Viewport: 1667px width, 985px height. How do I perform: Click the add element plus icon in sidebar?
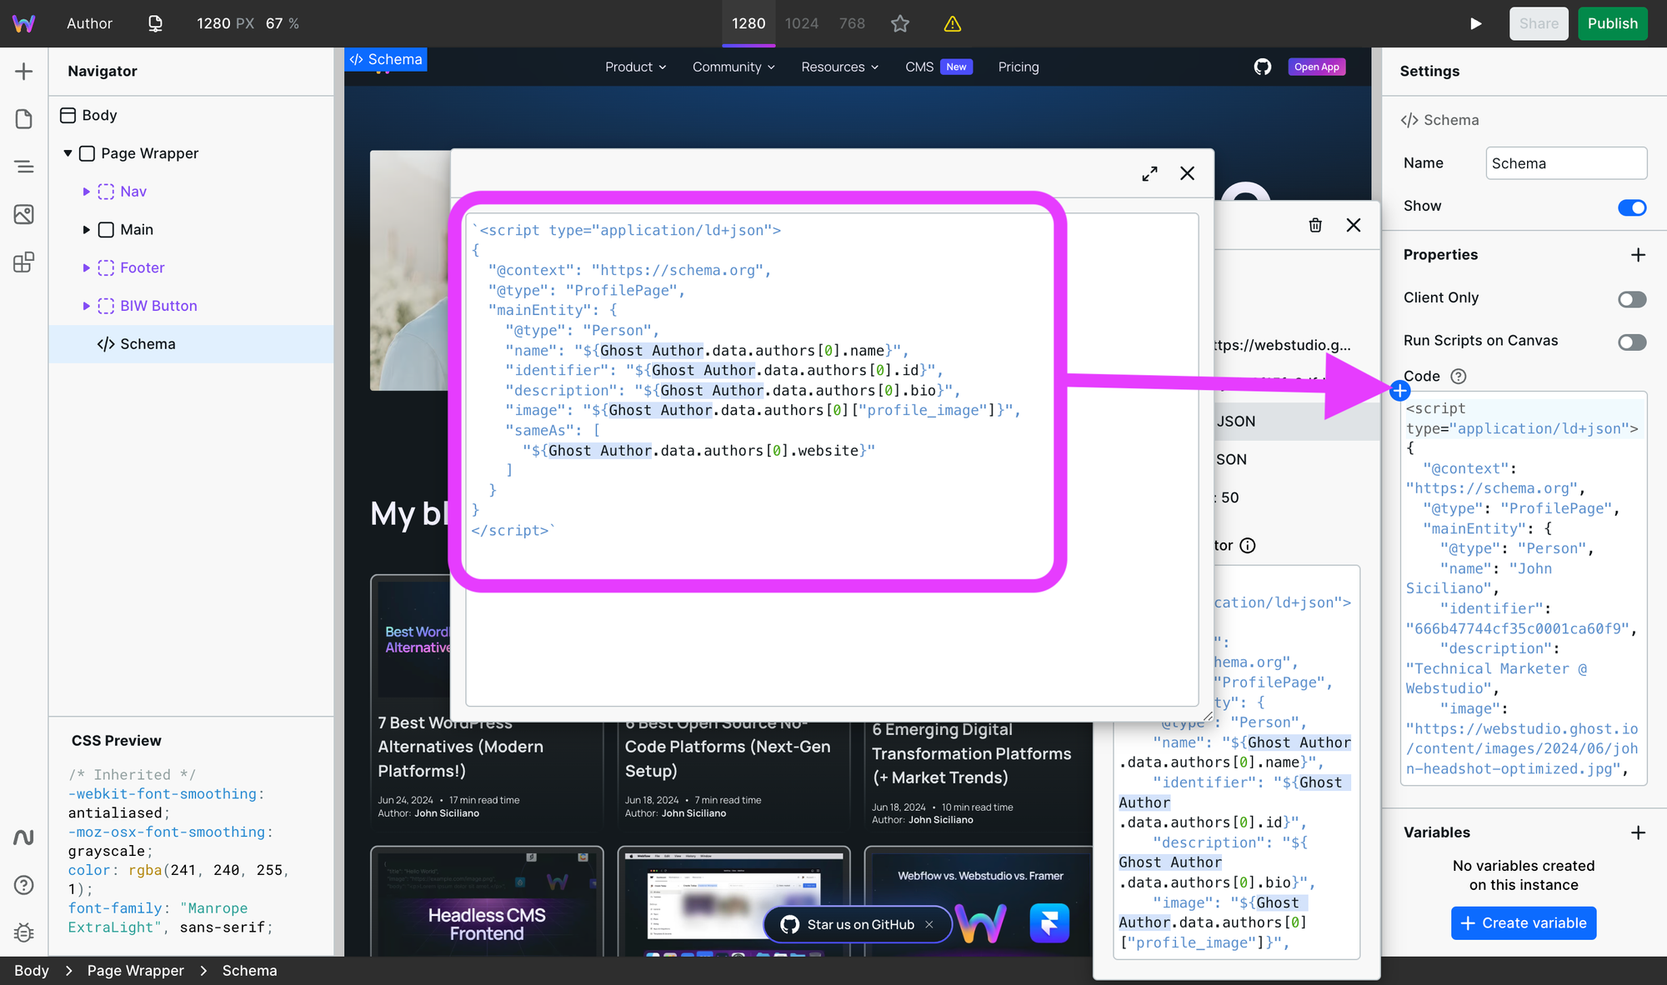point(23,72)
